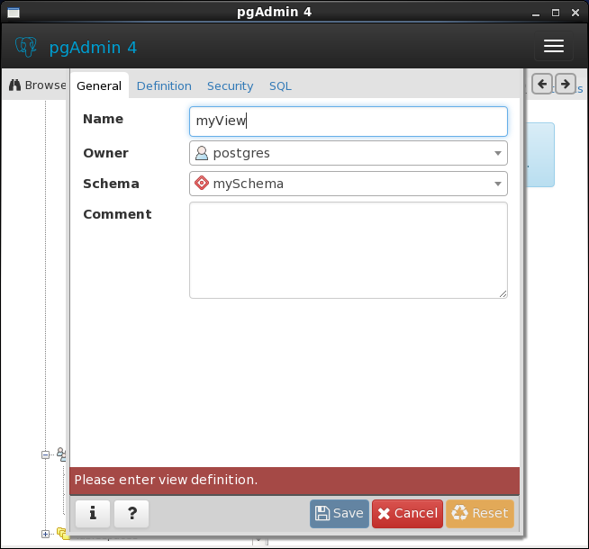Click inside the Comment text area
Screen dimensions: 589x549
tap(349, 250)
